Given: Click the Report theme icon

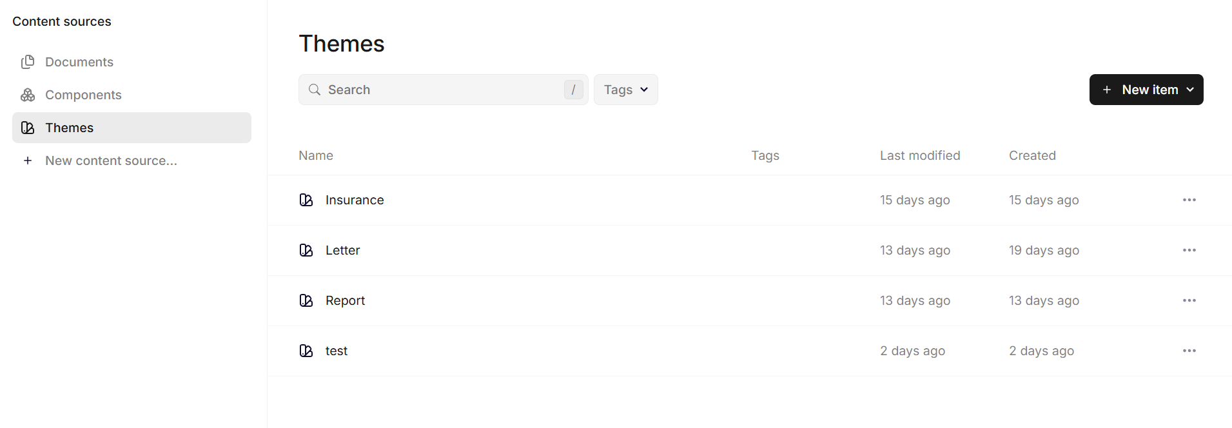Looking at the screenshot, I should [x=306, y=300].
